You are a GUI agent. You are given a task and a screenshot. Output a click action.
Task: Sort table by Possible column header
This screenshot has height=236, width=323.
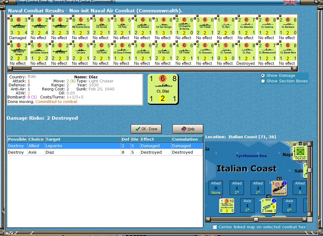pyautogui.click(x=18, y=139)
